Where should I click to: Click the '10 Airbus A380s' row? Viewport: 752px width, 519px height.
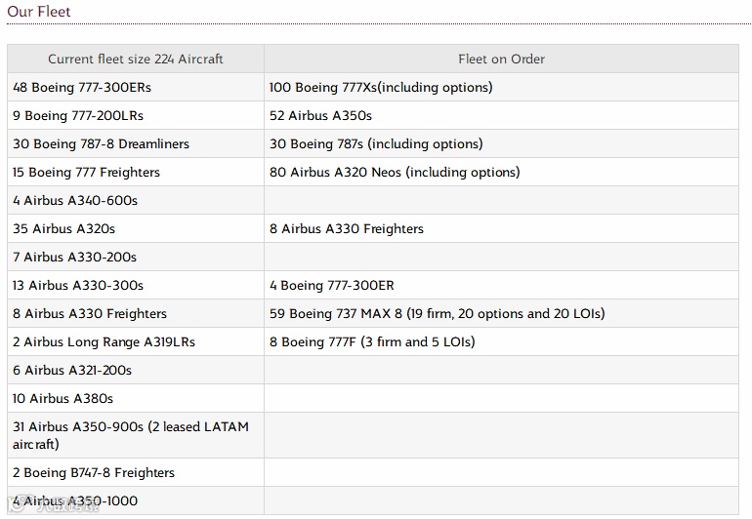(63, 398)
